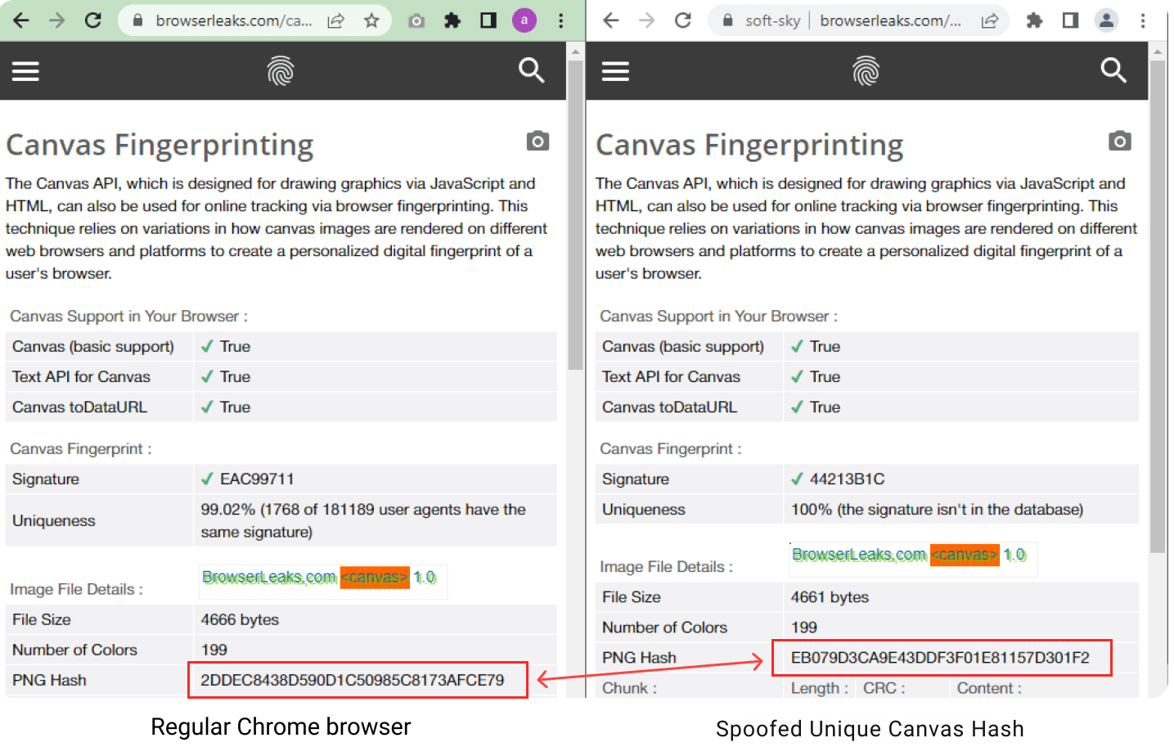
Task: Open hamburger menu on right BrowserLeaks page
Action: tap(615, 72)
